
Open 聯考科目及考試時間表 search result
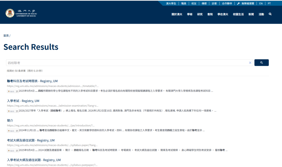(x=32, y=81)
